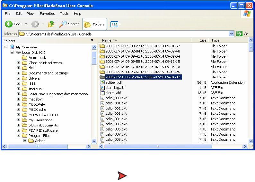The image size is (255, 182).
Task: Click the selected 2006-07-20 open folder icon
Action: coord(102,77)
